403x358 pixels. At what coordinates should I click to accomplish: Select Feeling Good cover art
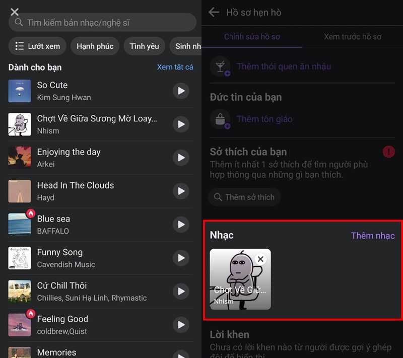20,325
